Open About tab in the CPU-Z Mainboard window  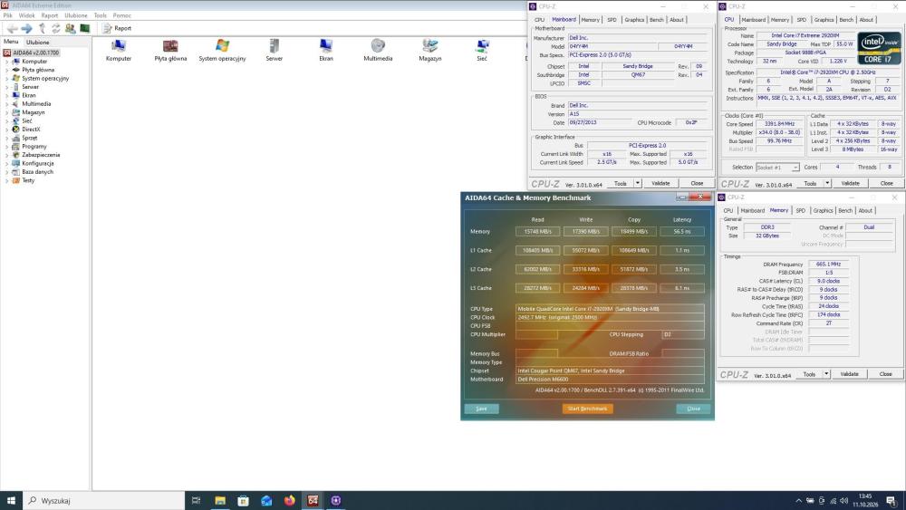tap(677, 20)
